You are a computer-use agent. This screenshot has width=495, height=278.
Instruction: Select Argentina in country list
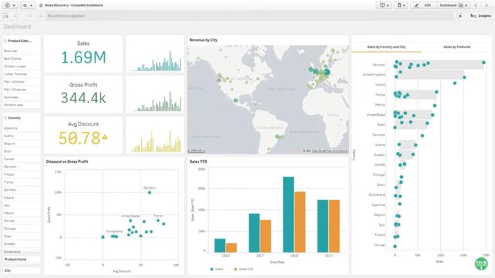[x=21, y=128]
